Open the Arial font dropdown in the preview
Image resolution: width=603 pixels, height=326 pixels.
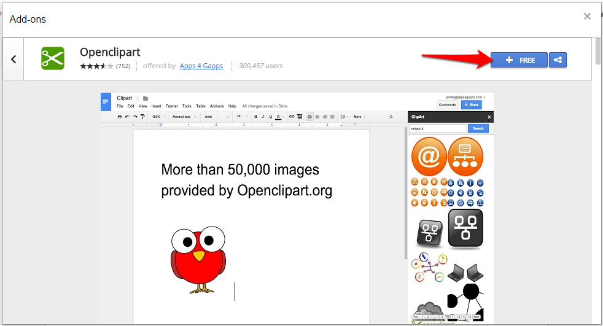(217, 117)
